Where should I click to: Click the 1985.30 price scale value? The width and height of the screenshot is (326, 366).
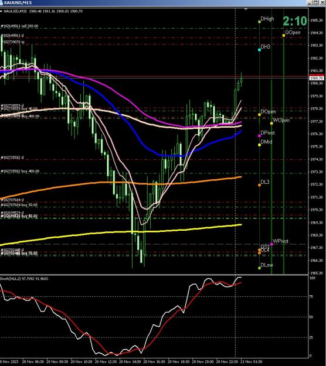coord(317,20)
